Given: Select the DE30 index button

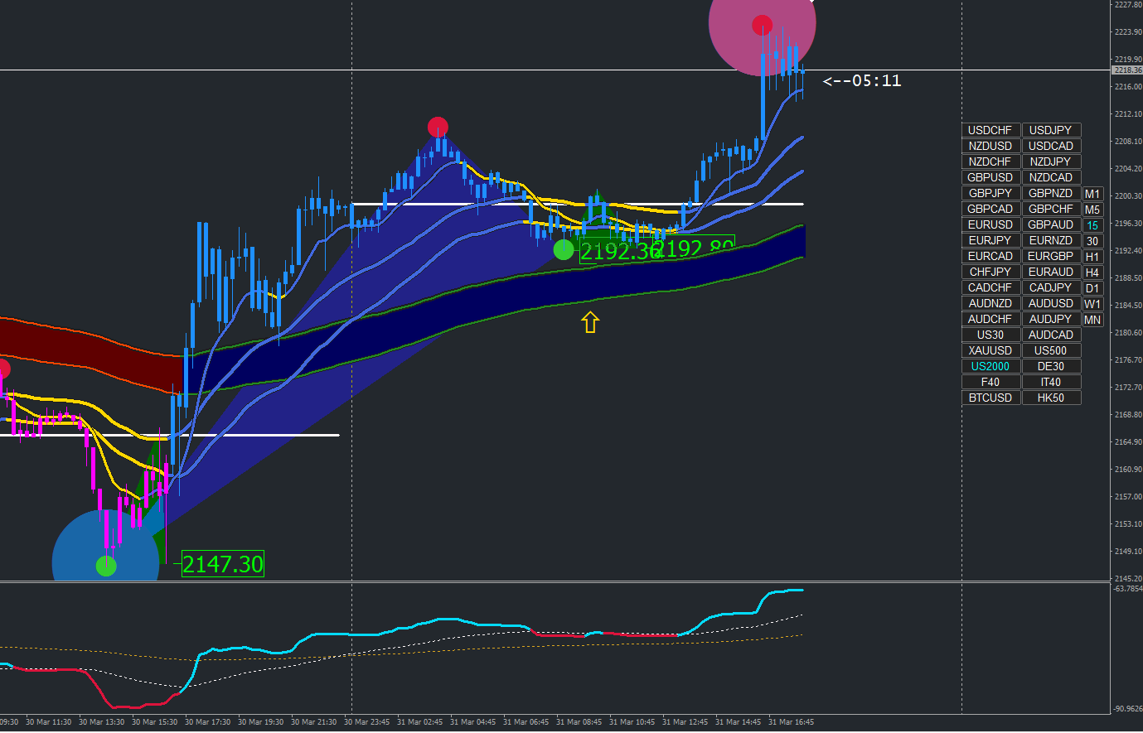Looking at the screenshot, I should pos(1051,366).
